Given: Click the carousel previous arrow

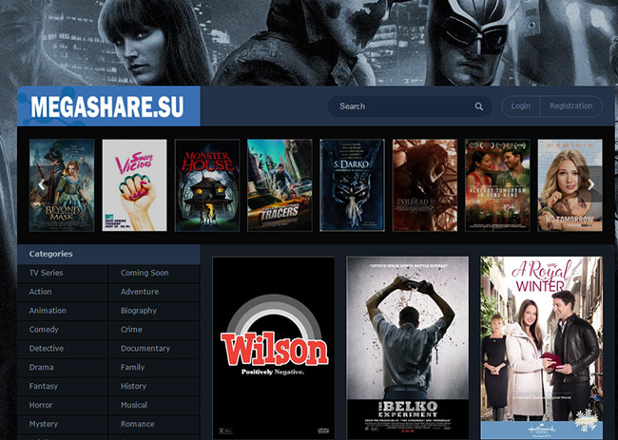Looking at the screenshot, I should (x=41, y=184).
